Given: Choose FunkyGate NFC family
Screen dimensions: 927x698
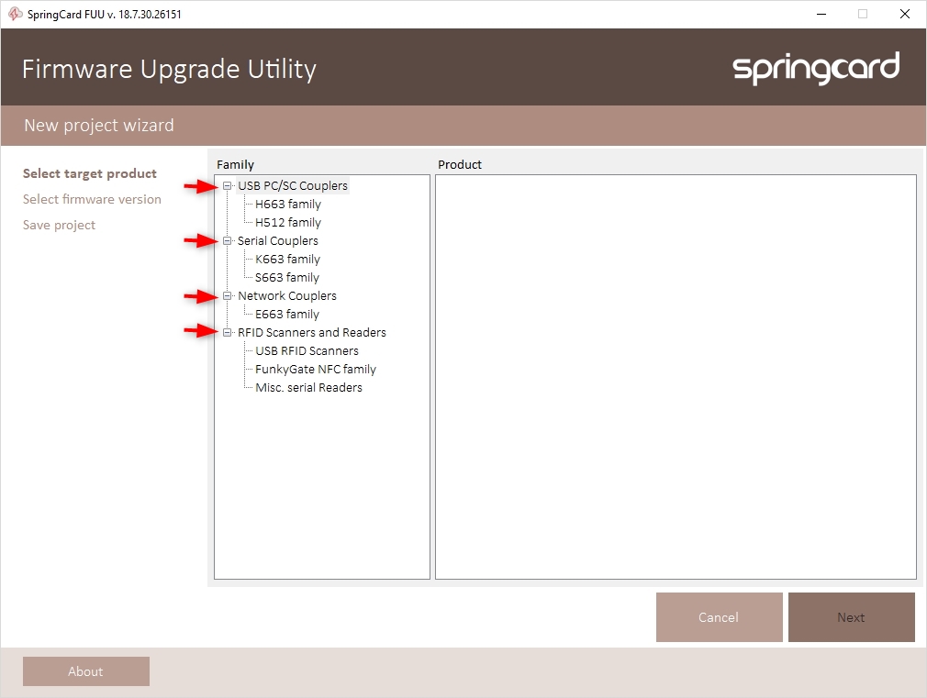Looking at the screenshot, I should (315, 369).
